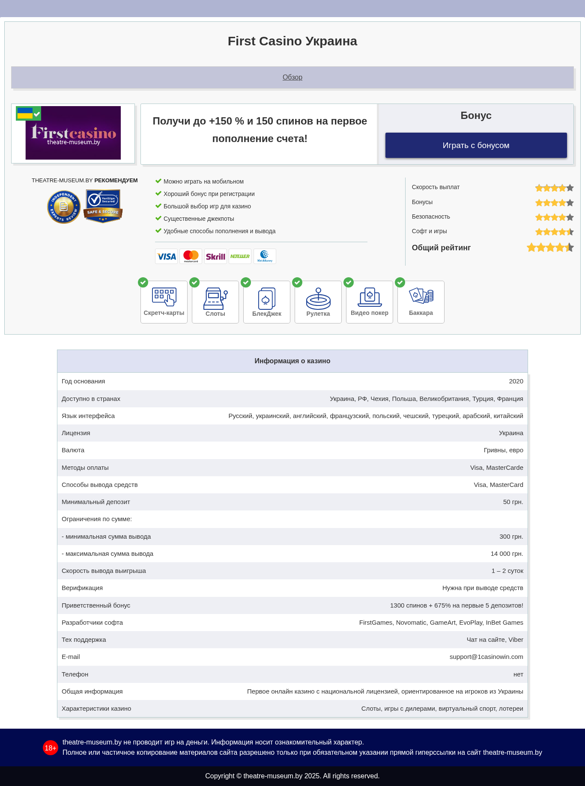Click the Skrill payment logo
This screenshot has height=786, width=585.
pyautogui.click(x=215, y=256)
